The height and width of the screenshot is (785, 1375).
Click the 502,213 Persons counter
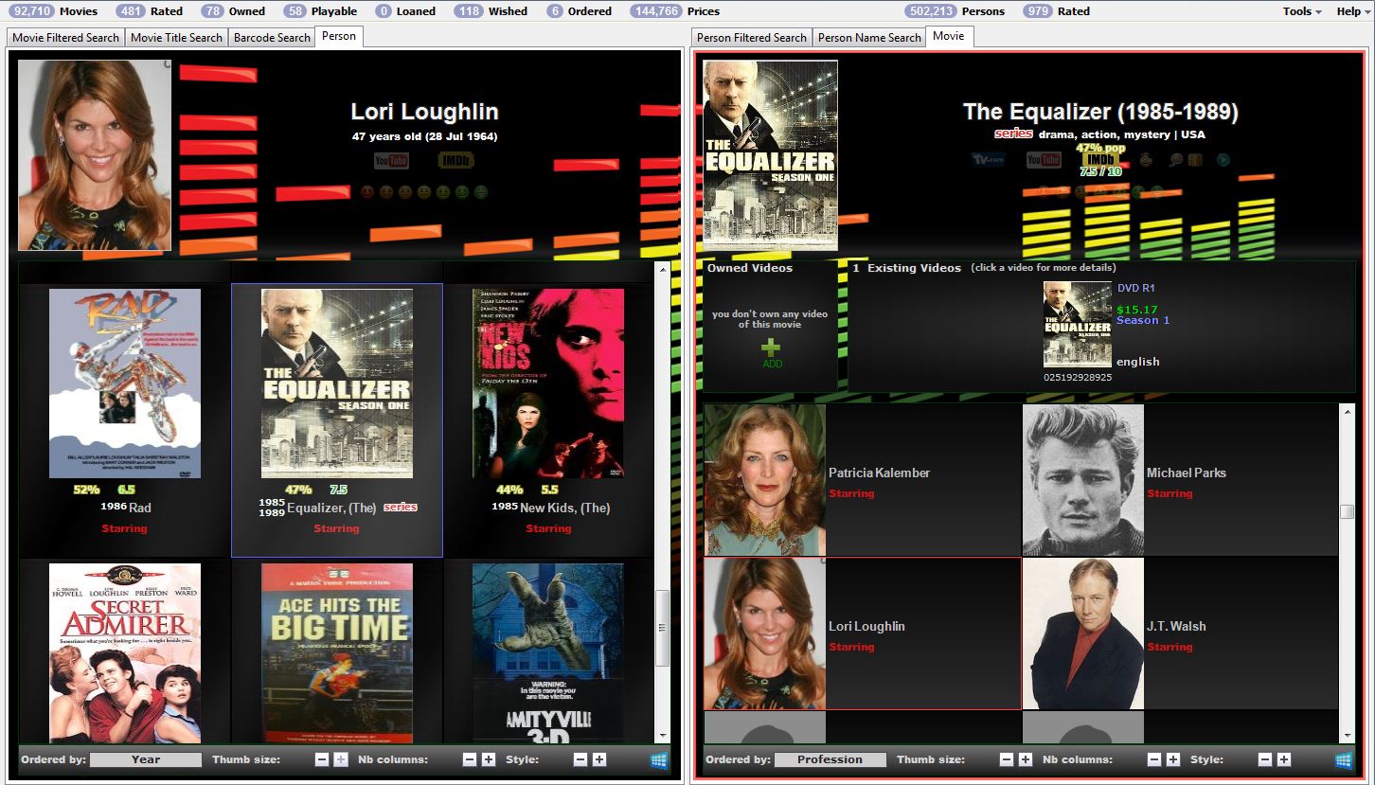pos(954,11)
